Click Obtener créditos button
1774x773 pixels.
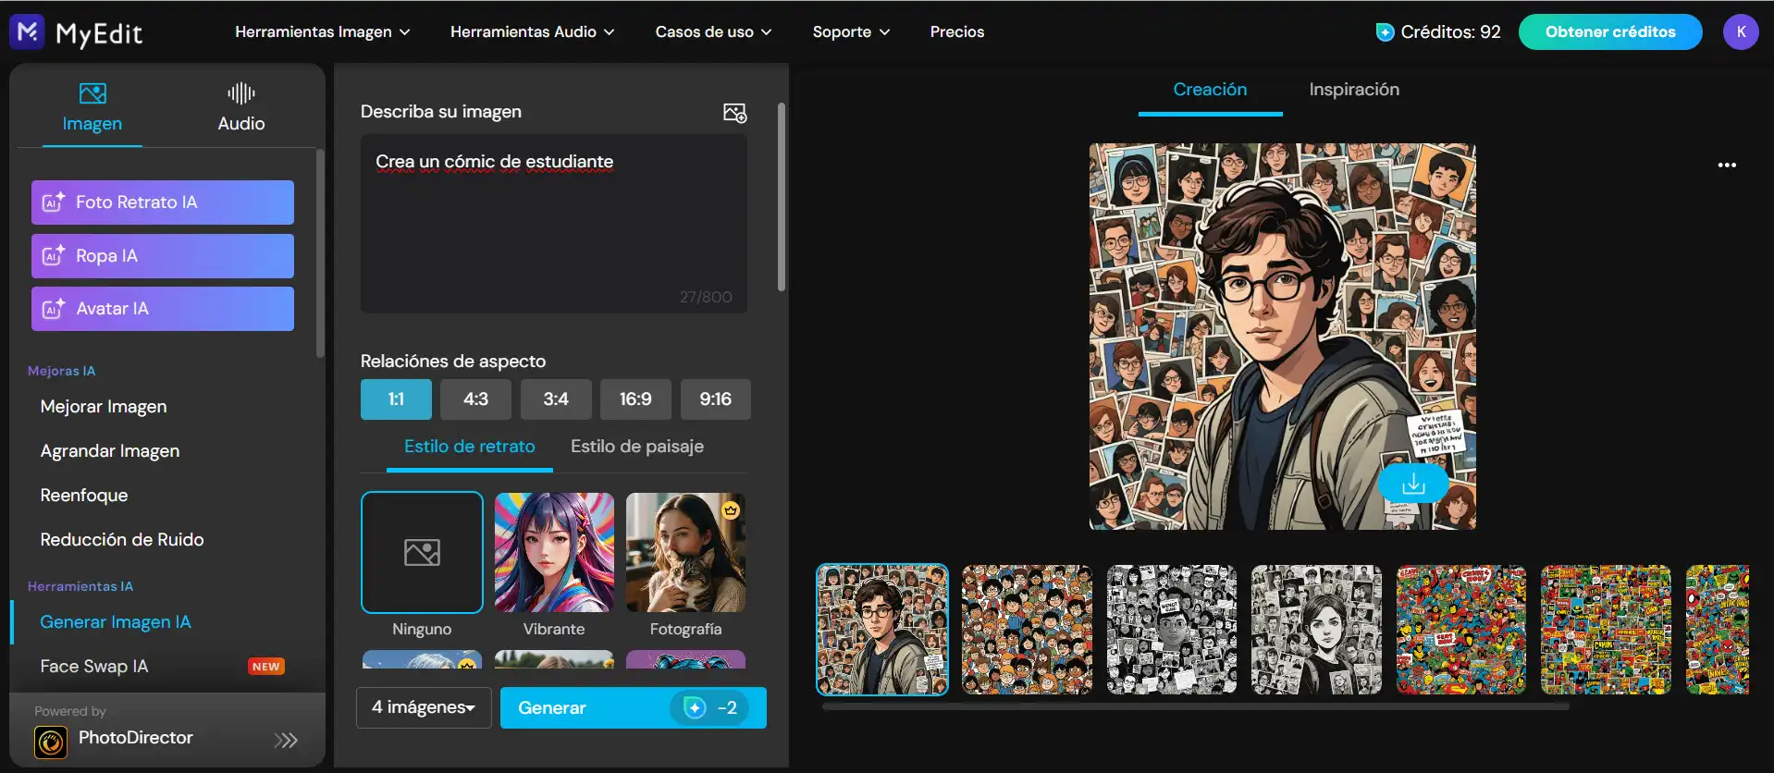point(1610,31)
